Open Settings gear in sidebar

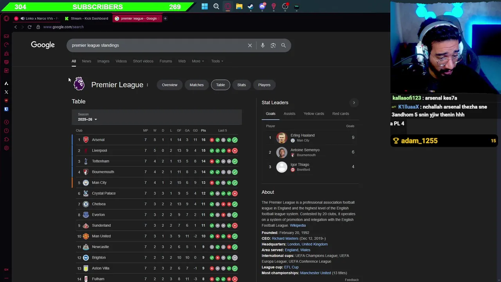coord(6,148)
